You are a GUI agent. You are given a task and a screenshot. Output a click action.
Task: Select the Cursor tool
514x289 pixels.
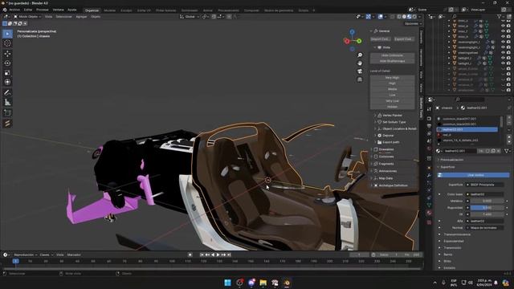[x=7, y=43]
